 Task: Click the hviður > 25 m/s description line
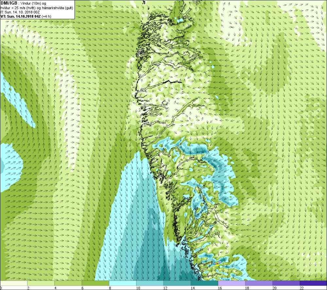(37, 8)
